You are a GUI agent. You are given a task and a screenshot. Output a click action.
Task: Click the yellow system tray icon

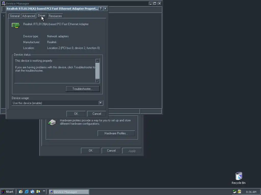click(x=239, y=192)
